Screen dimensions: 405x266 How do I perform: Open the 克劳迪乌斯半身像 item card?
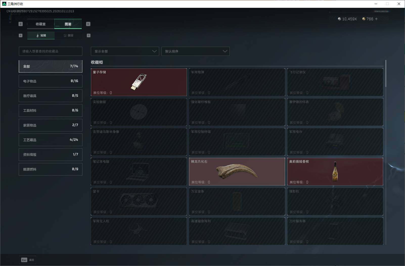pos(139,142)
